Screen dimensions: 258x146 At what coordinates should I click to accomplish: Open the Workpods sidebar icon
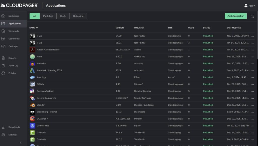(x=3, y=31)
